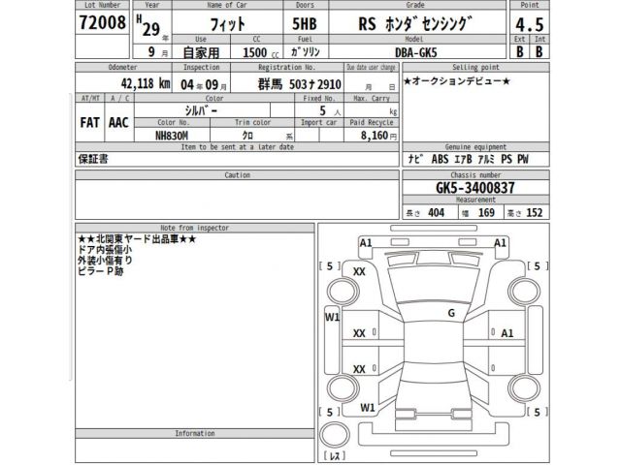Click the G mark on the car diagram
This screenshot has height=465, width=621.
[451, 313]
